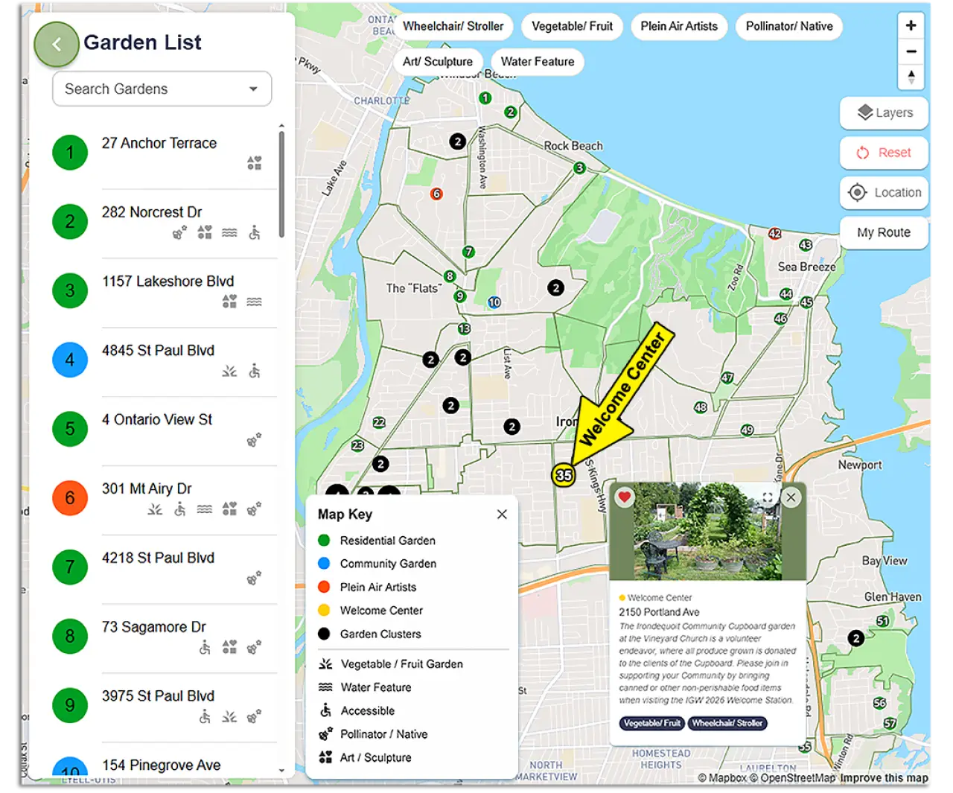Click orange marker 6 on map
Image resolution: width=953 pixels, height=793 pixels.
pyautogui.click(x=436, y=194)
